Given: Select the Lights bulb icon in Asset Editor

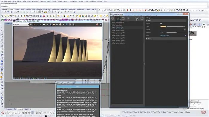Looking at the screenshot, I should [118, 18].
